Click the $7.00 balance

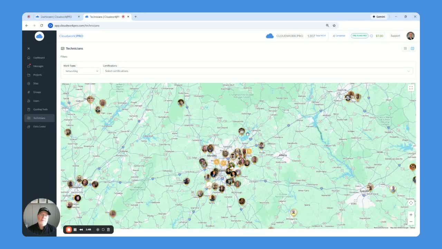pos(379,36)
